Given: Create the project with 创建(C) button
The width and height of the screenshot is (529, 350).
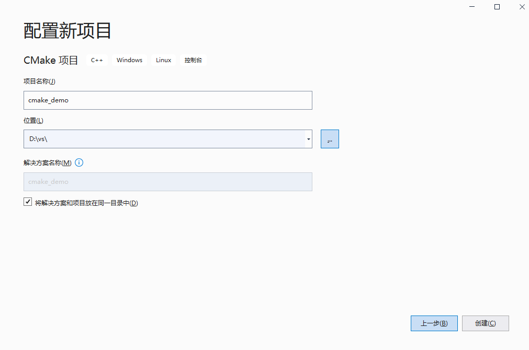Looking at the screenshot, I should pos(485,323).
